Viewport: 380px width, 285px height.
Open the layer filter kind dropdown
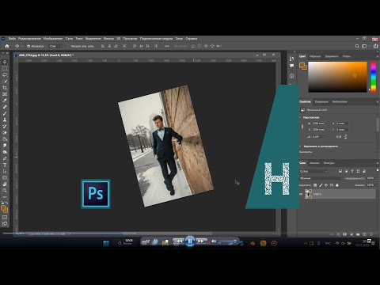(313, 171)
